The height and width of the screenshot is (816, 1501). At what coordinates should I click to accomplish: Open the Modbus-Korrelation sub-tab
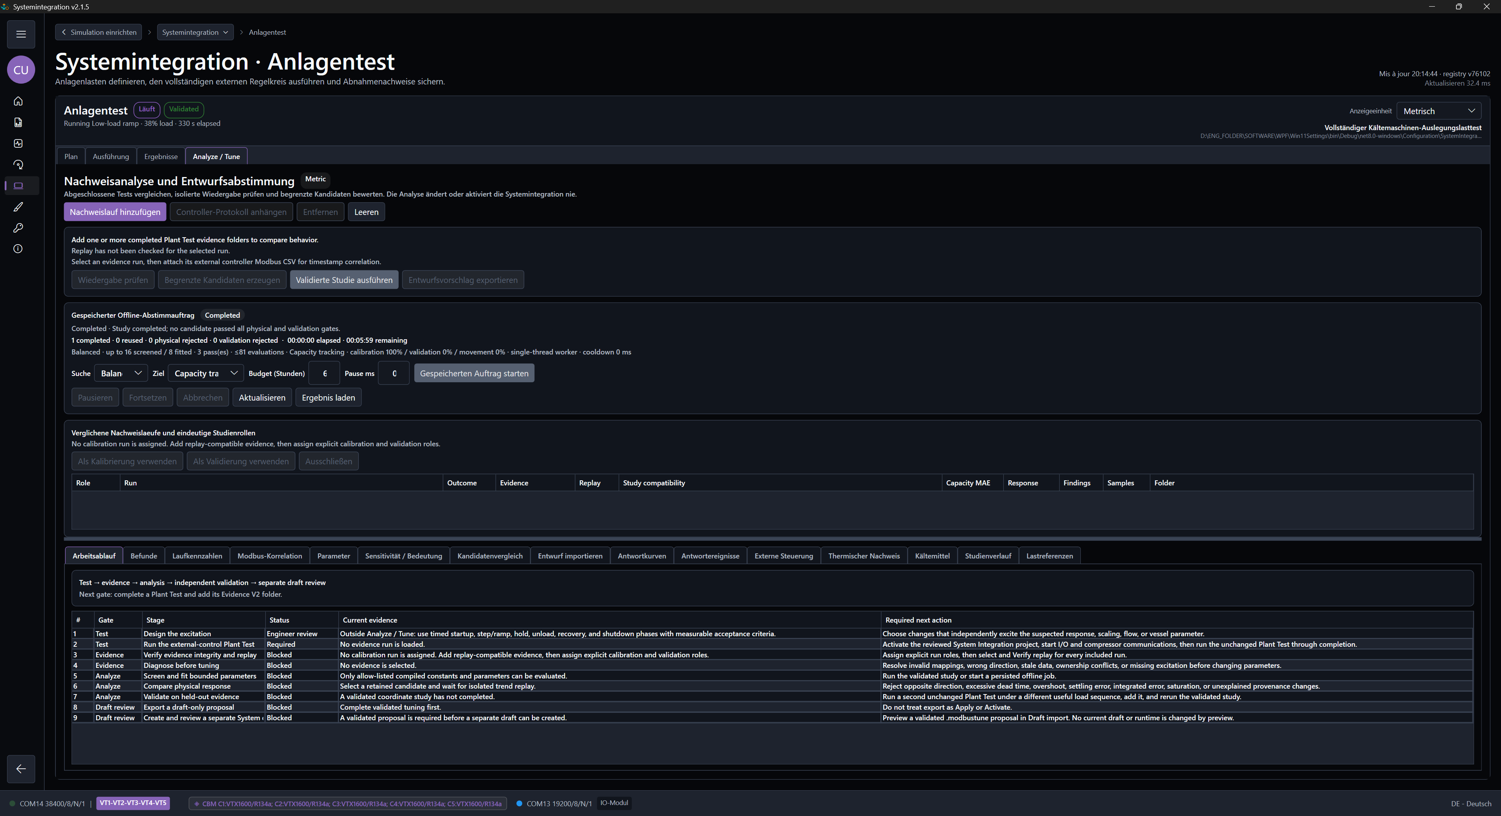270,556
